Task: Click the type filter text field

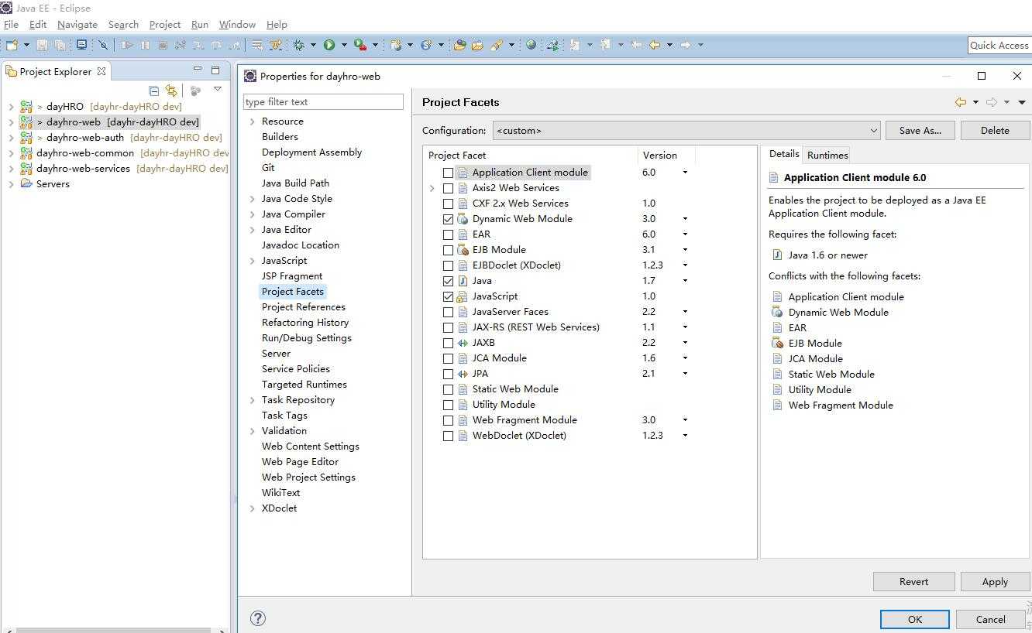Action: pyautogui.click(x=323, y=102)
